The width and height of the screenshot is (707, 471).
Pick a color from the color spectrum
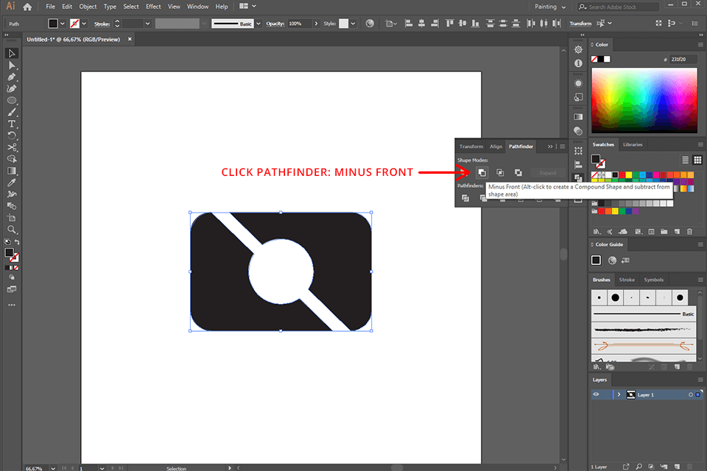[644, 99]
